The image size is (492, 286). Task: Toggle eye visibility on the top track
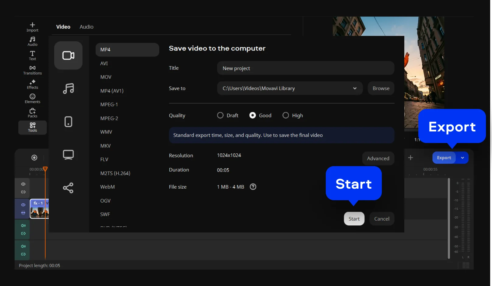23,184
